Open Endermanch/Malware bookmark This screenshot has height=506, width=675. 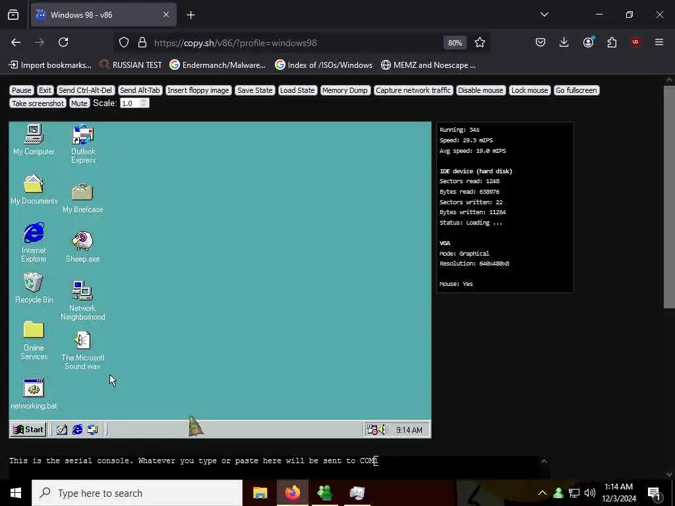pyautogui.click(x=218, y=65)
